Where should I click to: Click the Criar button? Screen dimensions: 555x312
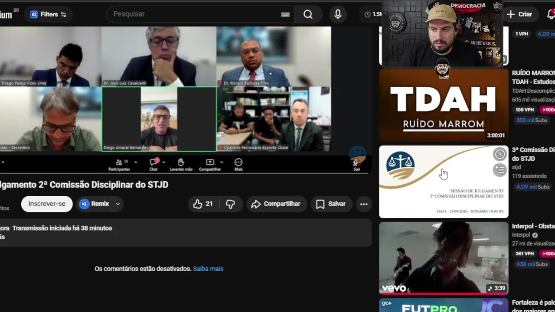click(x=519, y=14)
